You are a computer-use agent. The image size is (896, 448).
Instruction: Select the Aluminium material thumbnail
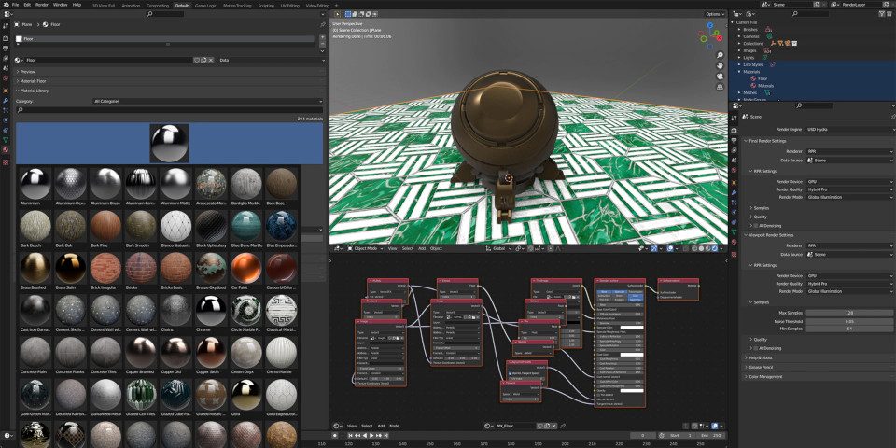[x=35, y=183]
